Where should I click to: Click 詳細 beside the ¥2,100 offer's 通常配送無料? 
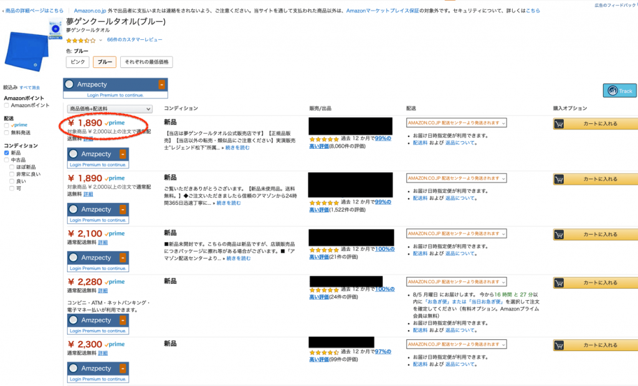pos(103,242)
